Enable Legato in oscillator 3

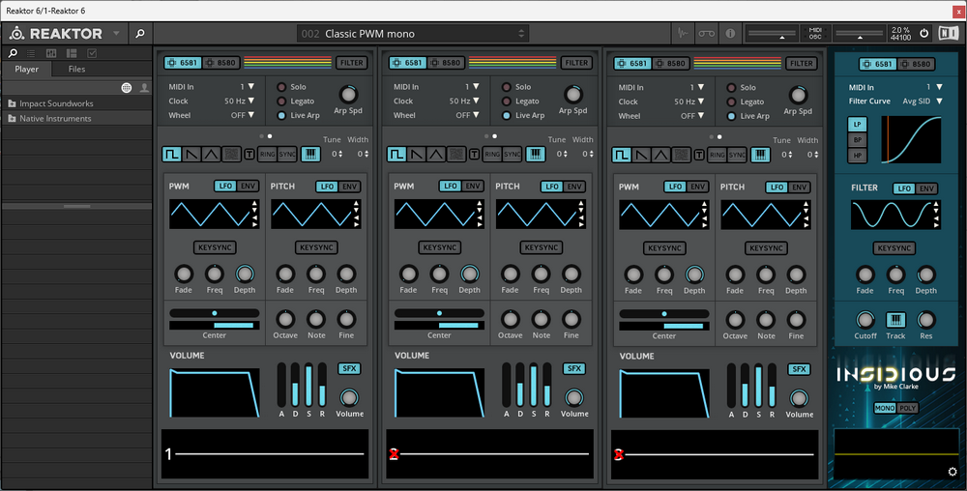pos(731,101)
